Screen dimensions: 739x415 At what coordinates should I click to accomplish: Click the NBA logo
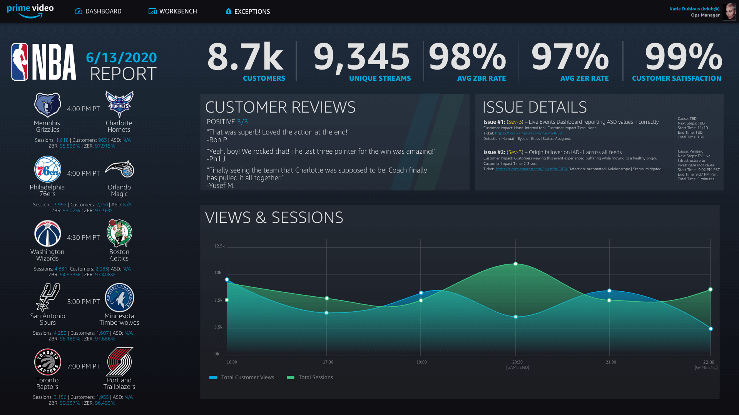[43, 62]
